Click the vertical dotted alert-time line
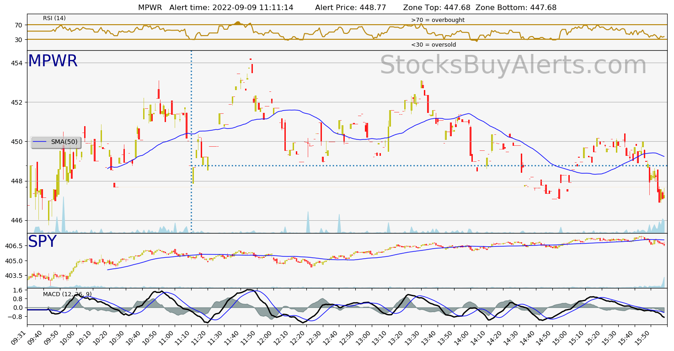 click(x=191, y=142)
